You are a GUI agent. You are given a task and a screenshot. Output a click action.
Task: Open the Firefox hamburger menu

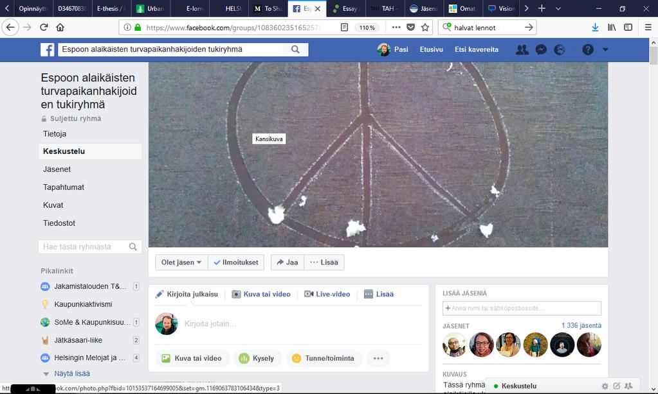648,27
